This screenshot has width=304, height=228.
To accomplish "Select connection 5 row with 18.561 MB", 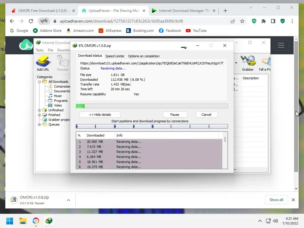I will [149, 162].
